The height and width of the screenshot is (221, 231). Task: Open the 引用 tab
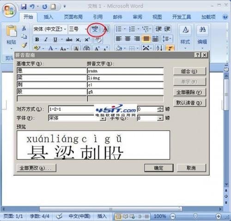pos(98,17)
